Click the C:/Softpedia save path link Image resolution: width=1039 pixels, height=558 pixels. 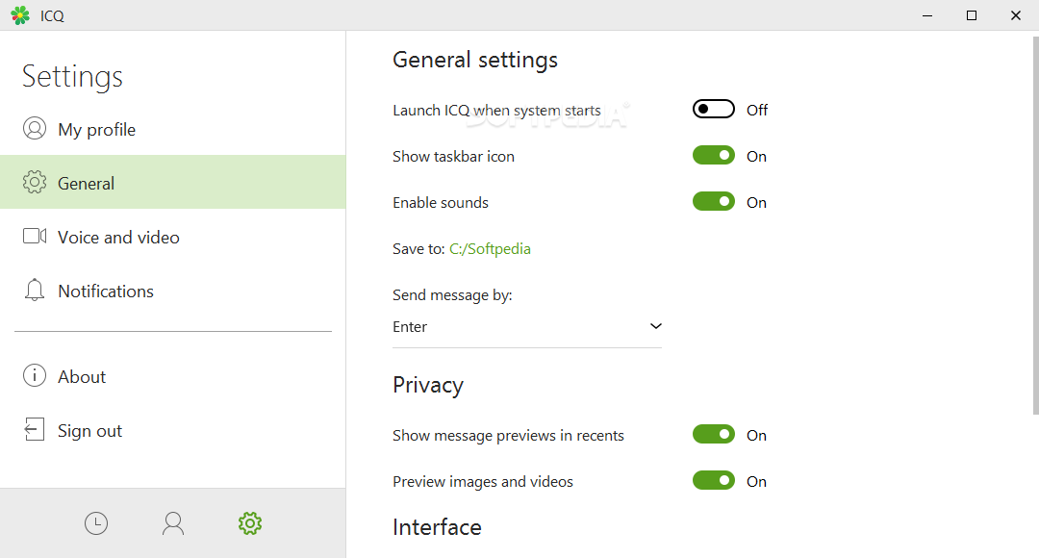[490, 249]
